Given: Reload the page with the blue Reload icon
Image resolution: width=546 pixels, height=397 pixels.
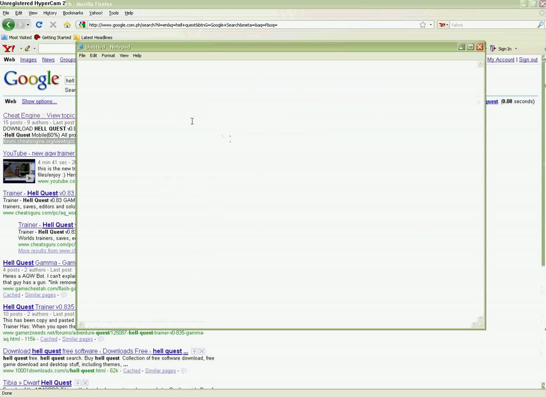Looking at the screenshot, I should pos(39,25).
